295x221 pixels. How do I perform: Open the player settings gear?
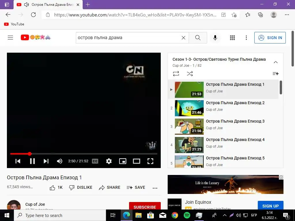pos(109,161)
